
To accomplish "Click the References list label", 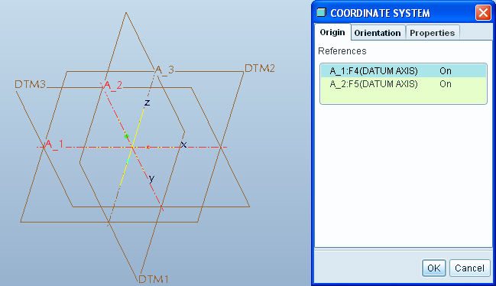I will (342, 51).
